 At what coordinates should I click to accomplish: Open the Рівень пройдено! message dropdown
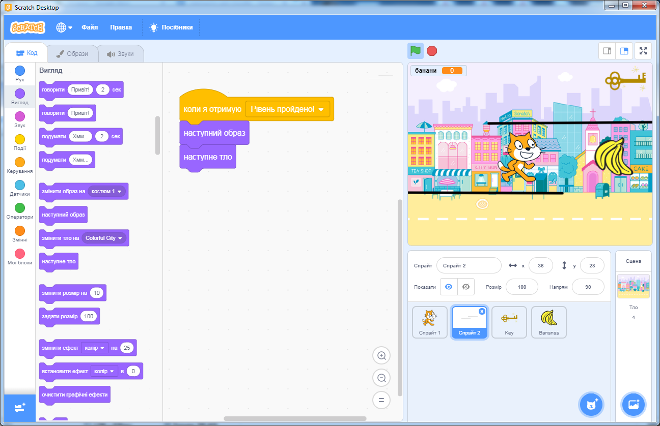point(288,109)
